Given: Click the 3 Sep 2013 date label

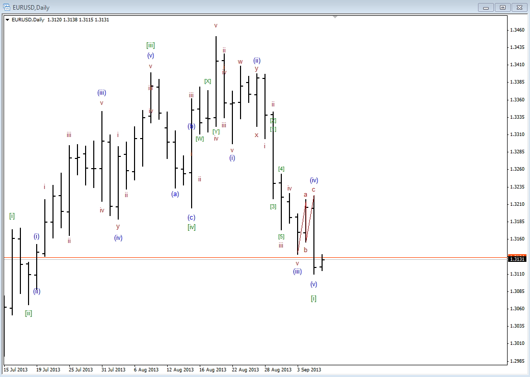Looking at the screenshot, I should 309,369.
